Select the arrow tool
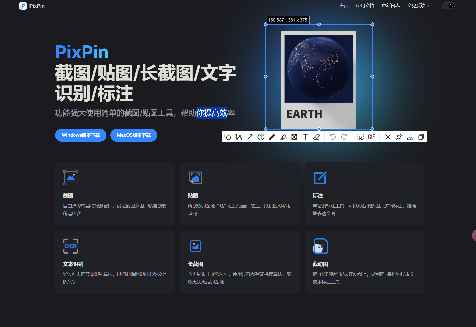This screenshot has height=327, width=476. (250, 137)
